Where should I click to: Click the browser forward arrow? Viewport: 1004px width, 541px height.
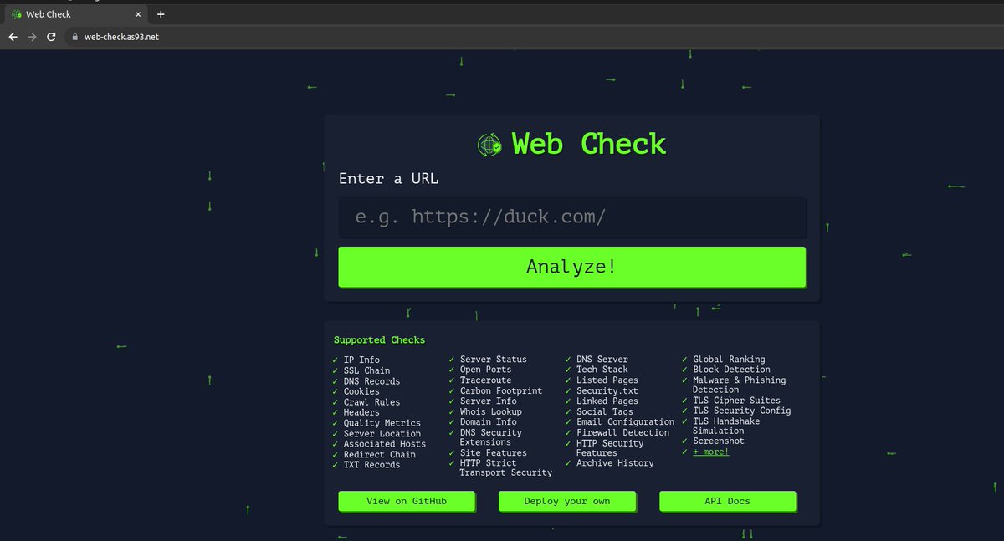click(32, 37)
